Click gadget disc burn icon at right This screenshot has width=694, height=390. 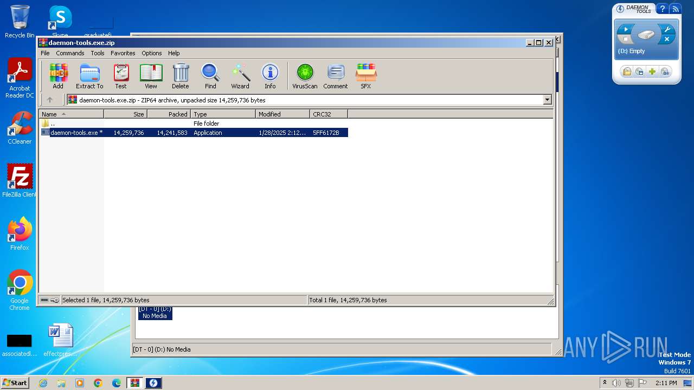click(x=665, y=71)
